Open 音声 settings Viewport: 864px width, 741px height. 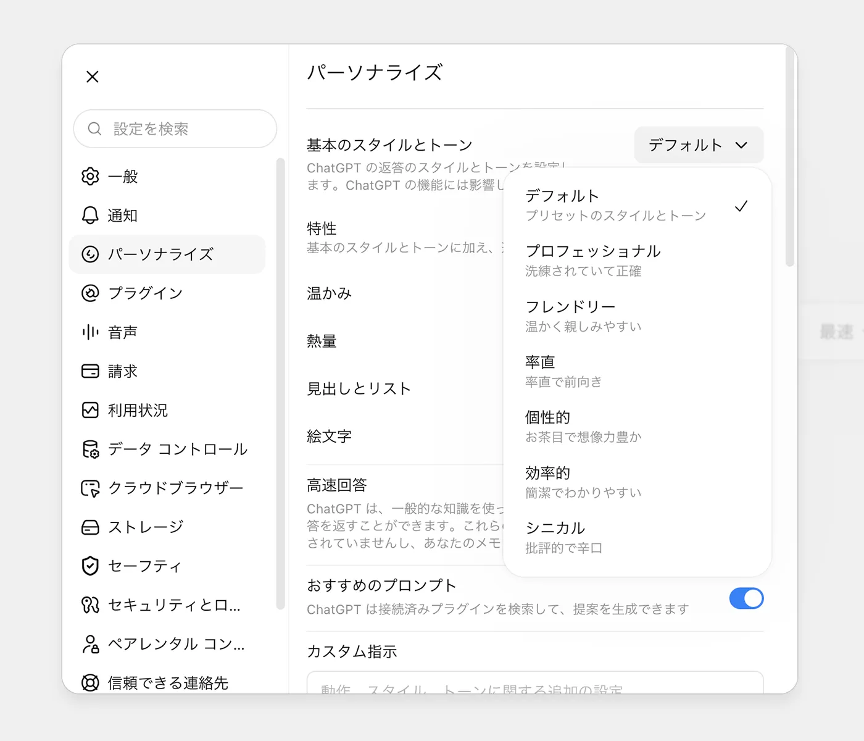coord(167,332)
